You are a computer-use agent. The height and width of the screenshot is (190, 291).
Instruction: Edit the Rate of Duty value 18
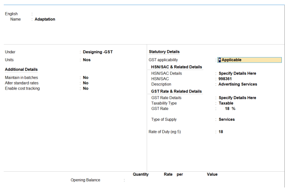[x=221, y=132]
